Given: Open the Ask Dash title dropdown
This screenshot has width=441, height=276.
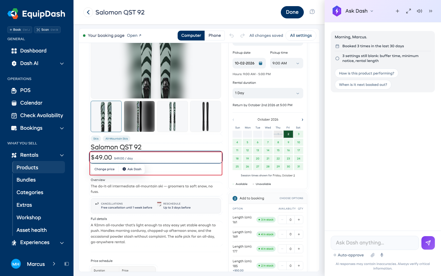Looking at the screenshot, I should (x=372, y=11).
